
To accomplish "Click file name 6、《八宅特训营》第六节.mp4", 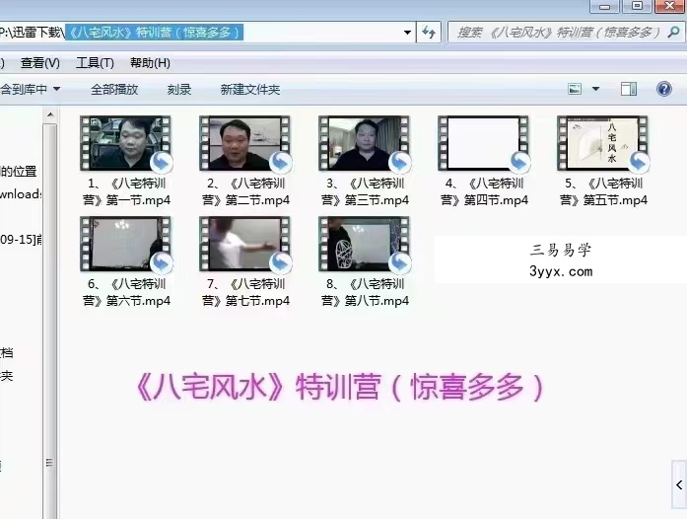I will [x=126, y=292].
